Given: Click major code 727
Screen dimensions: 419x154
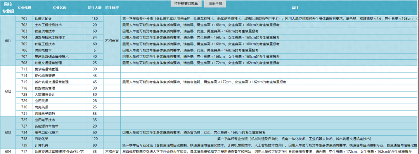Looking at the screenshot, I should [24, 126].
